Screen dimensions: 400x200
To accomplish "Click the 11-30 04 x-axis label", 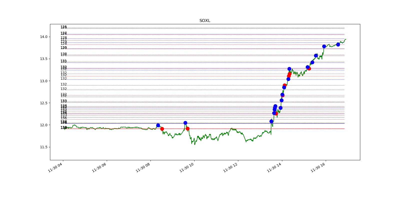I will click(x=55, y=167).
